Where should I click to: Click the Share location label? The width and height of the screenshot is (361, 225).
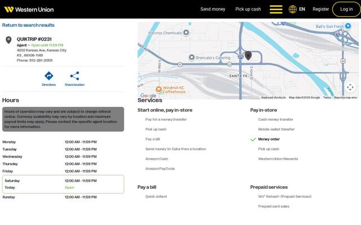click(74, 85)
